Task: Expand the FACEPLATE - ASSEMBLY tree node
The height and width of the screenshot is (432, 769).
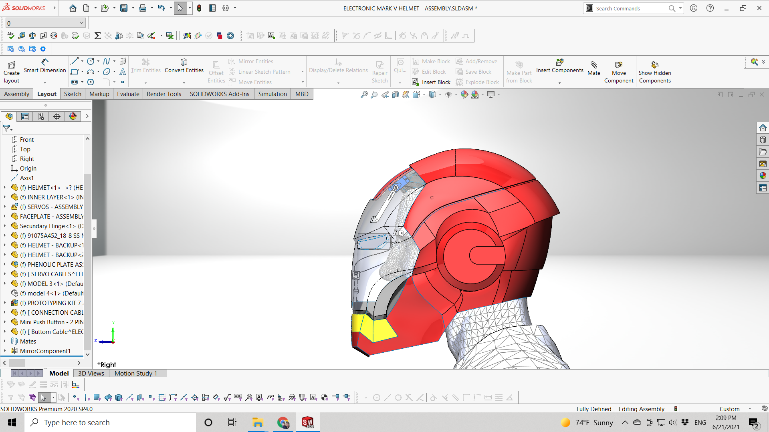Action: tap(5, 217)
